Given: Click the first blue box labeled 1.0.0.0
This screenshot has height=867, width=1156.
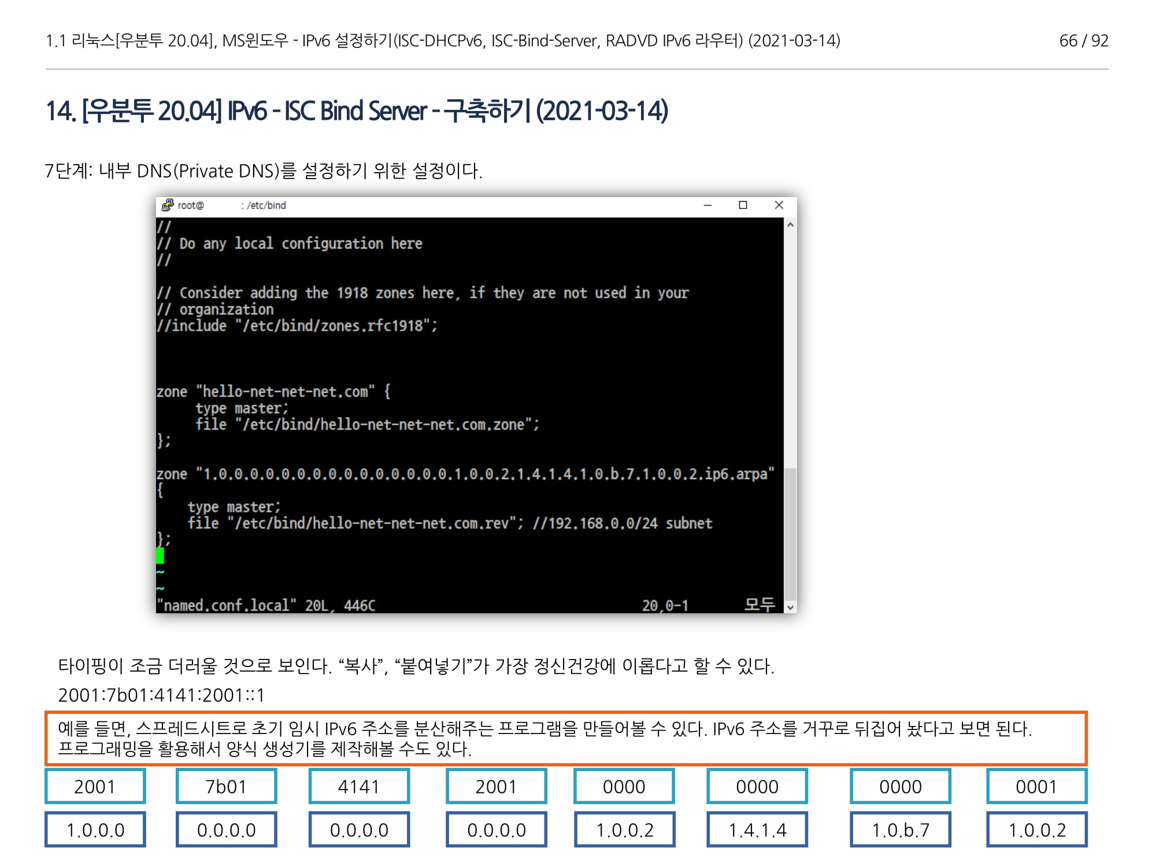Looking at the screenshot, I should 95,830.
